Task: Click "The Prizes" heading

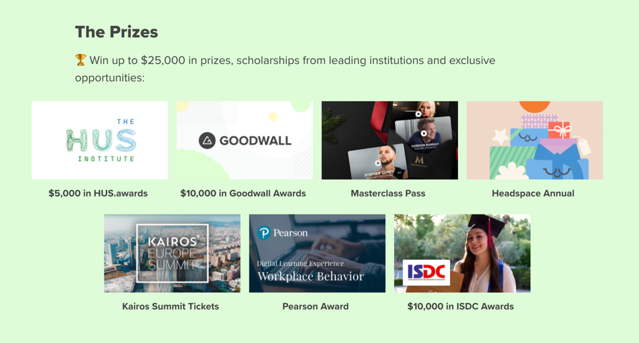Action: 116,32
